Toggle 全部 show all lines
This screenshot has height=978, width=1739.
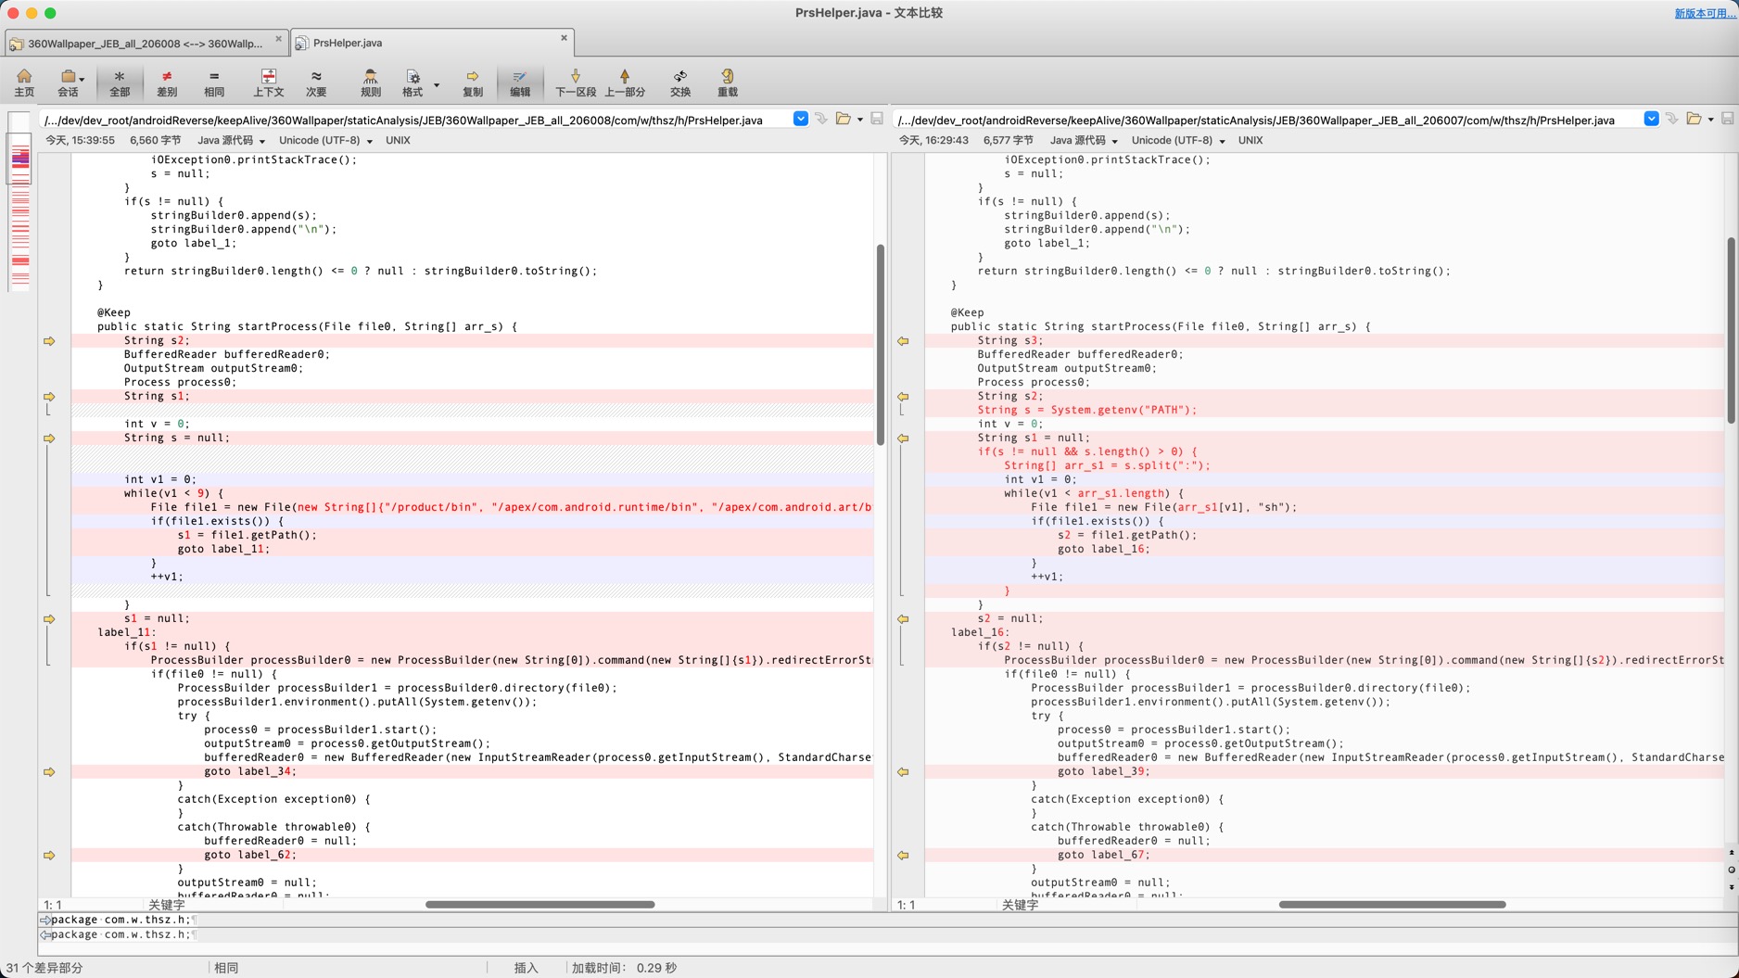coord(120,83)
